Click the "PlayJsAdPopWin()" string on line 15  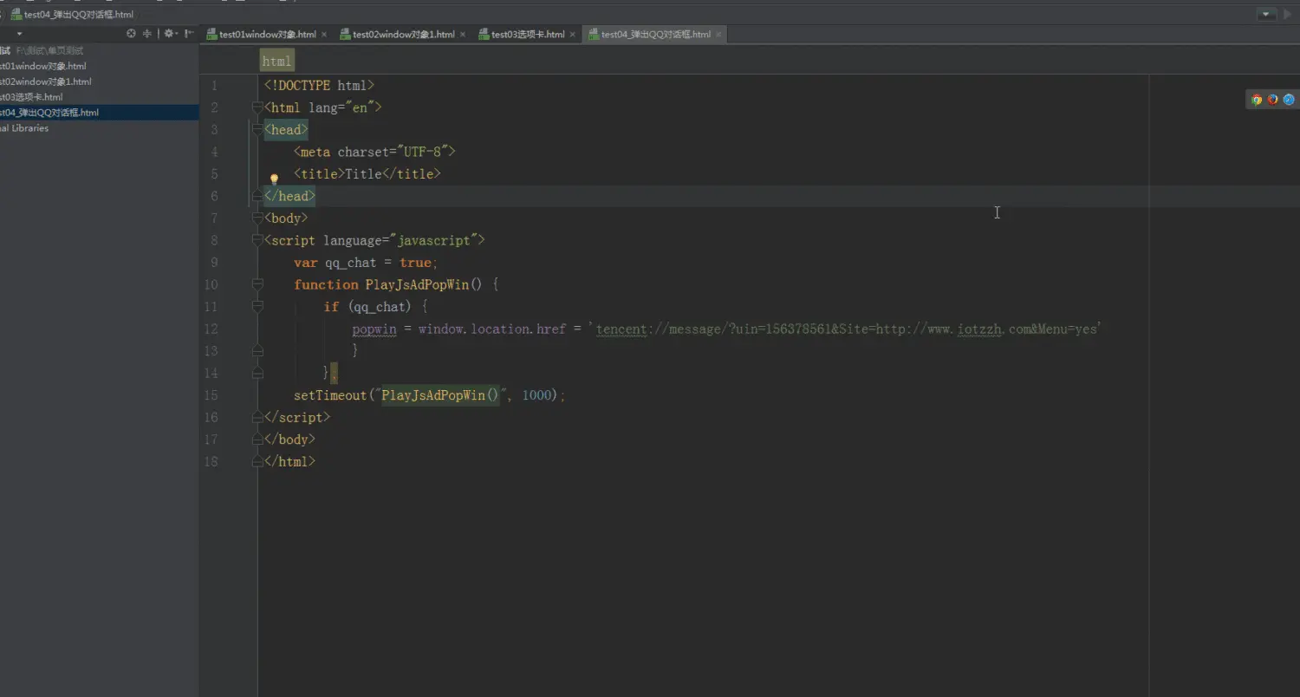(x=441, y=395)
